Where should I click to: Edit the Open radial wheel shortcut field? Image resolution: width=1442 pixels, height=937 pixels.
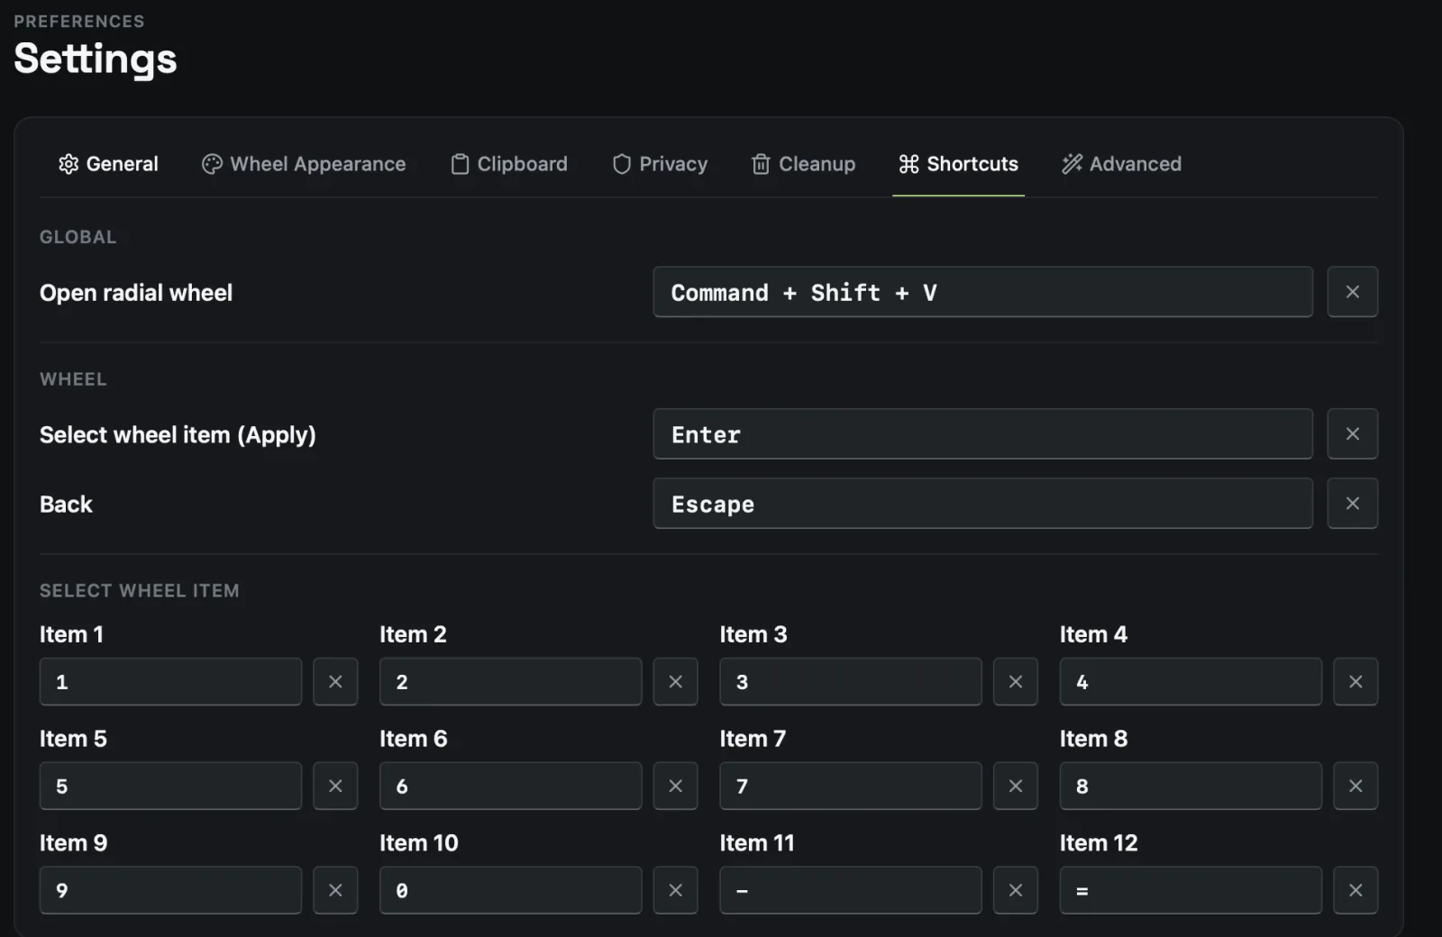(982, 292)
